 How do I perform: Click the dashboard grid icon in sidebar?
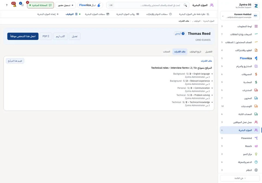[x=256, y=26]
